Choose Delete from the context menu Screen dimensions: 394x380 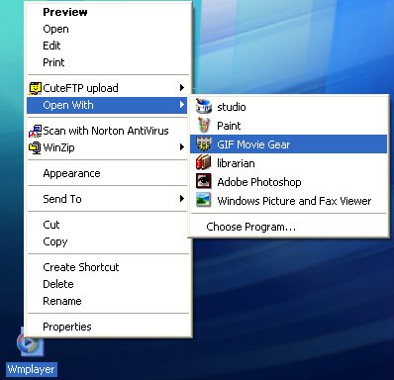pos(108,284)
